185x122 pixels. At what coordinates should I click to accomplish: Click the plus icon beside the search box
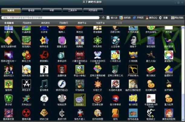coord(103,18)
